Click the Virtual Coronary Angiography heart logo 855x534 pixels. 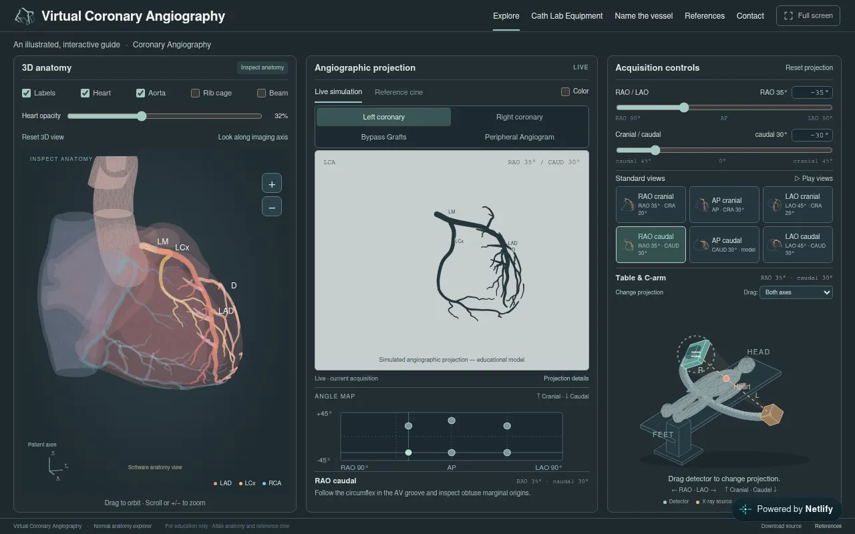tap(25, 16)
